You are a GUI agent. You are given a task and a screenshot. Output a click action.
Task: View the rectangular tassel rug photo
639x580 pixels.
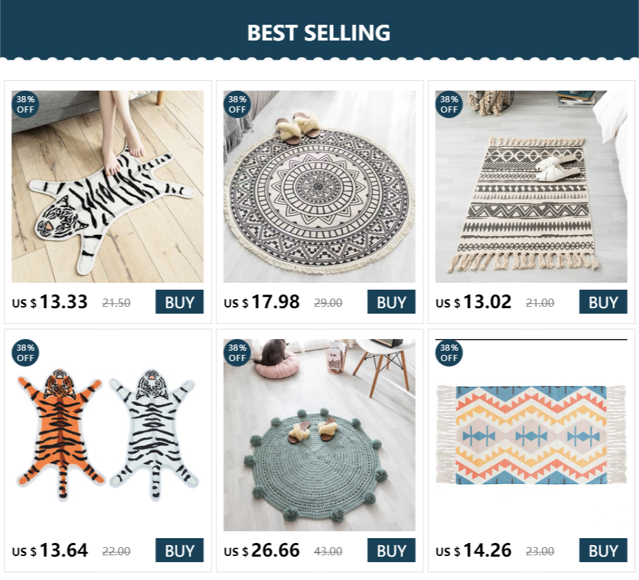click(x=531, y=187)
